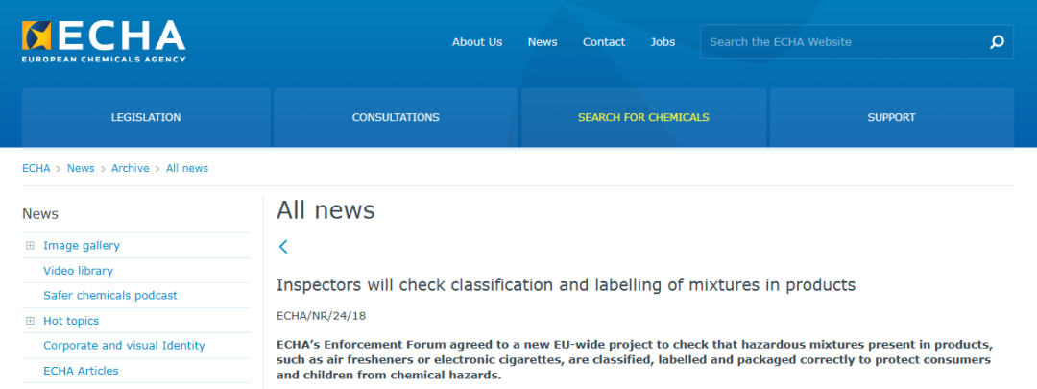Click the ECHA logo
This screenshot has height=389, width=1037.
point(104,40)
